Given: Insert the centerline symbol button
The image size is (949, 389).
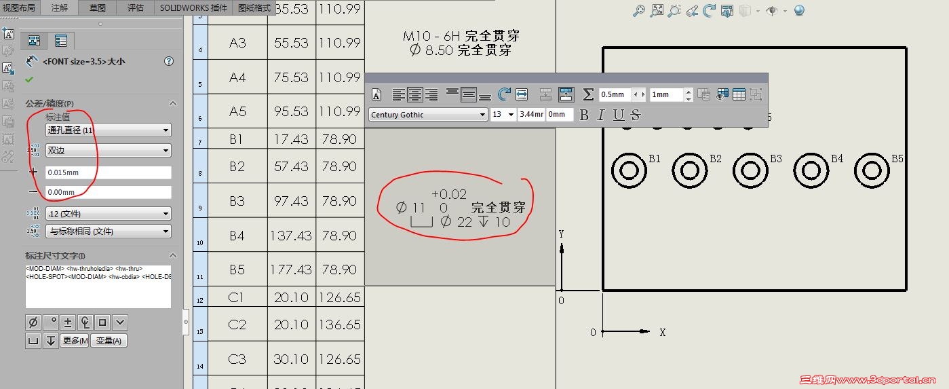Looking at the screenshot, I should pyautogui.click(x=85, y=322).
